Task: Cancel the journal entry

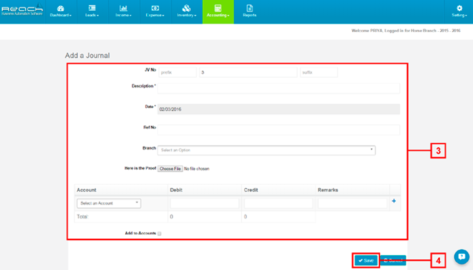Action: (x=393, y=261)
